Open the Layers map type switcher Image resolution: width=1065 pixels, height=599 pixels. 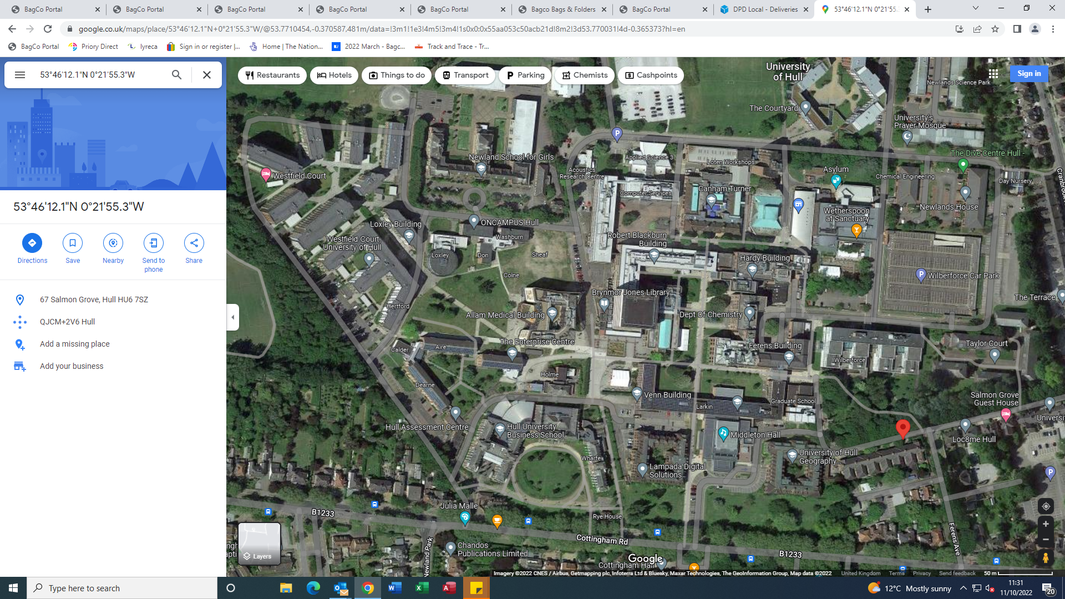pos(259,544)
